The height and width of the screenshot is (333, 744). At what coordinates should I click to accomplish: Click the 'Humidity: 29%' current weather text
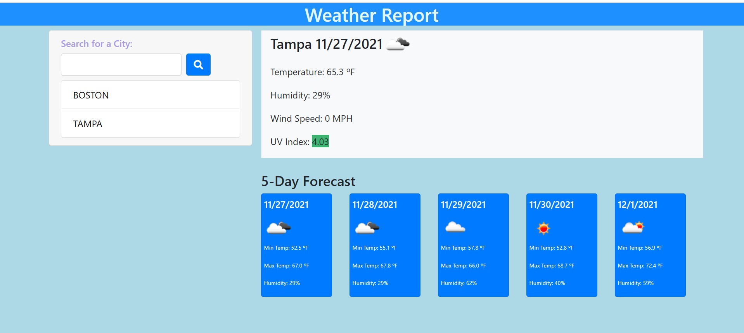(x=300, y=95)
